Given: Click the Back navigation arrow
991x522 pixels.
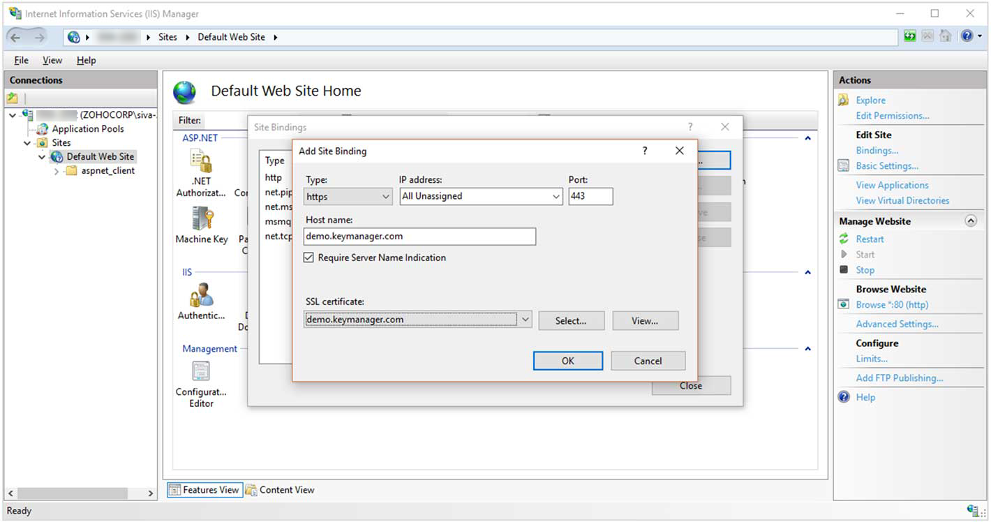Looking at the screenshot, I should pyautogui.click(x=16, y=37).
